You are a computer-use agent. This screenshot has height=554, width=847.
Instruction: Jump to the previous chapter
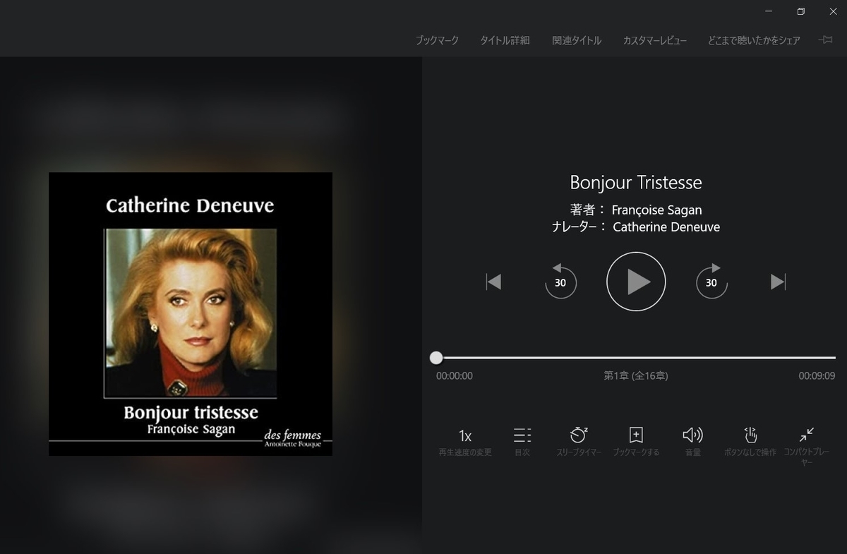(x=493, y=282)
